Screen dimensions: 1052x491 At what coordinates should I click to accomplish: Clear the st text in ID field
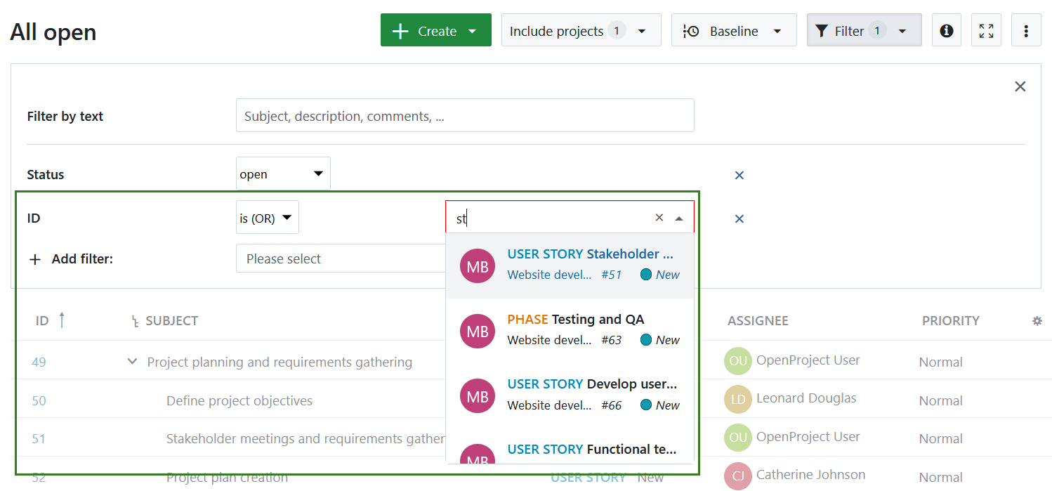coord(659,217)
